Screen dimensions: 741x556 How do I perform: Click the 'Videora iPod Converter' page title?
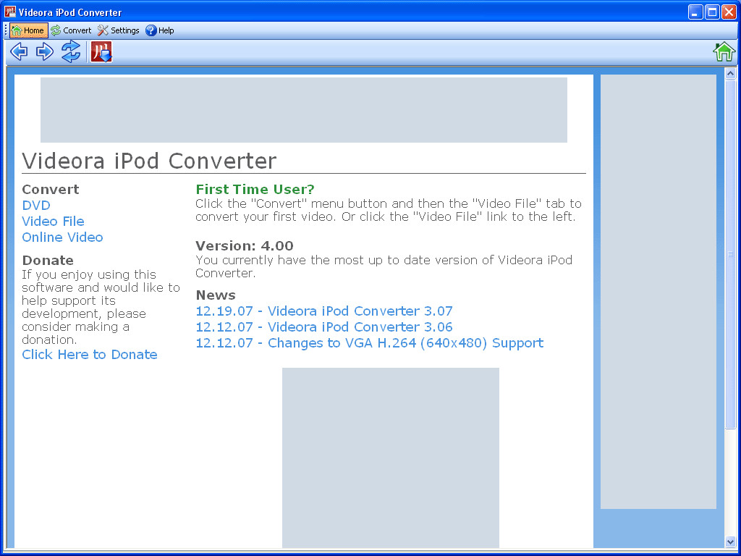pos(149,161)
